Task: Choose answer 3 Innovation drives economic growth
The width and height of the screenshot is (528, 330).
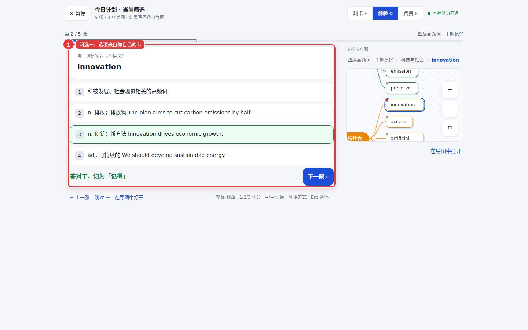Action: 202,134
